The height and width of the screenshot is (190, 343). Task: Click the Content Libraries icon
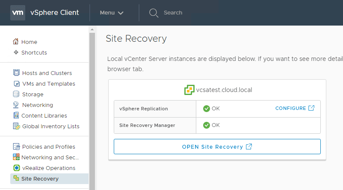click(16, 115)
